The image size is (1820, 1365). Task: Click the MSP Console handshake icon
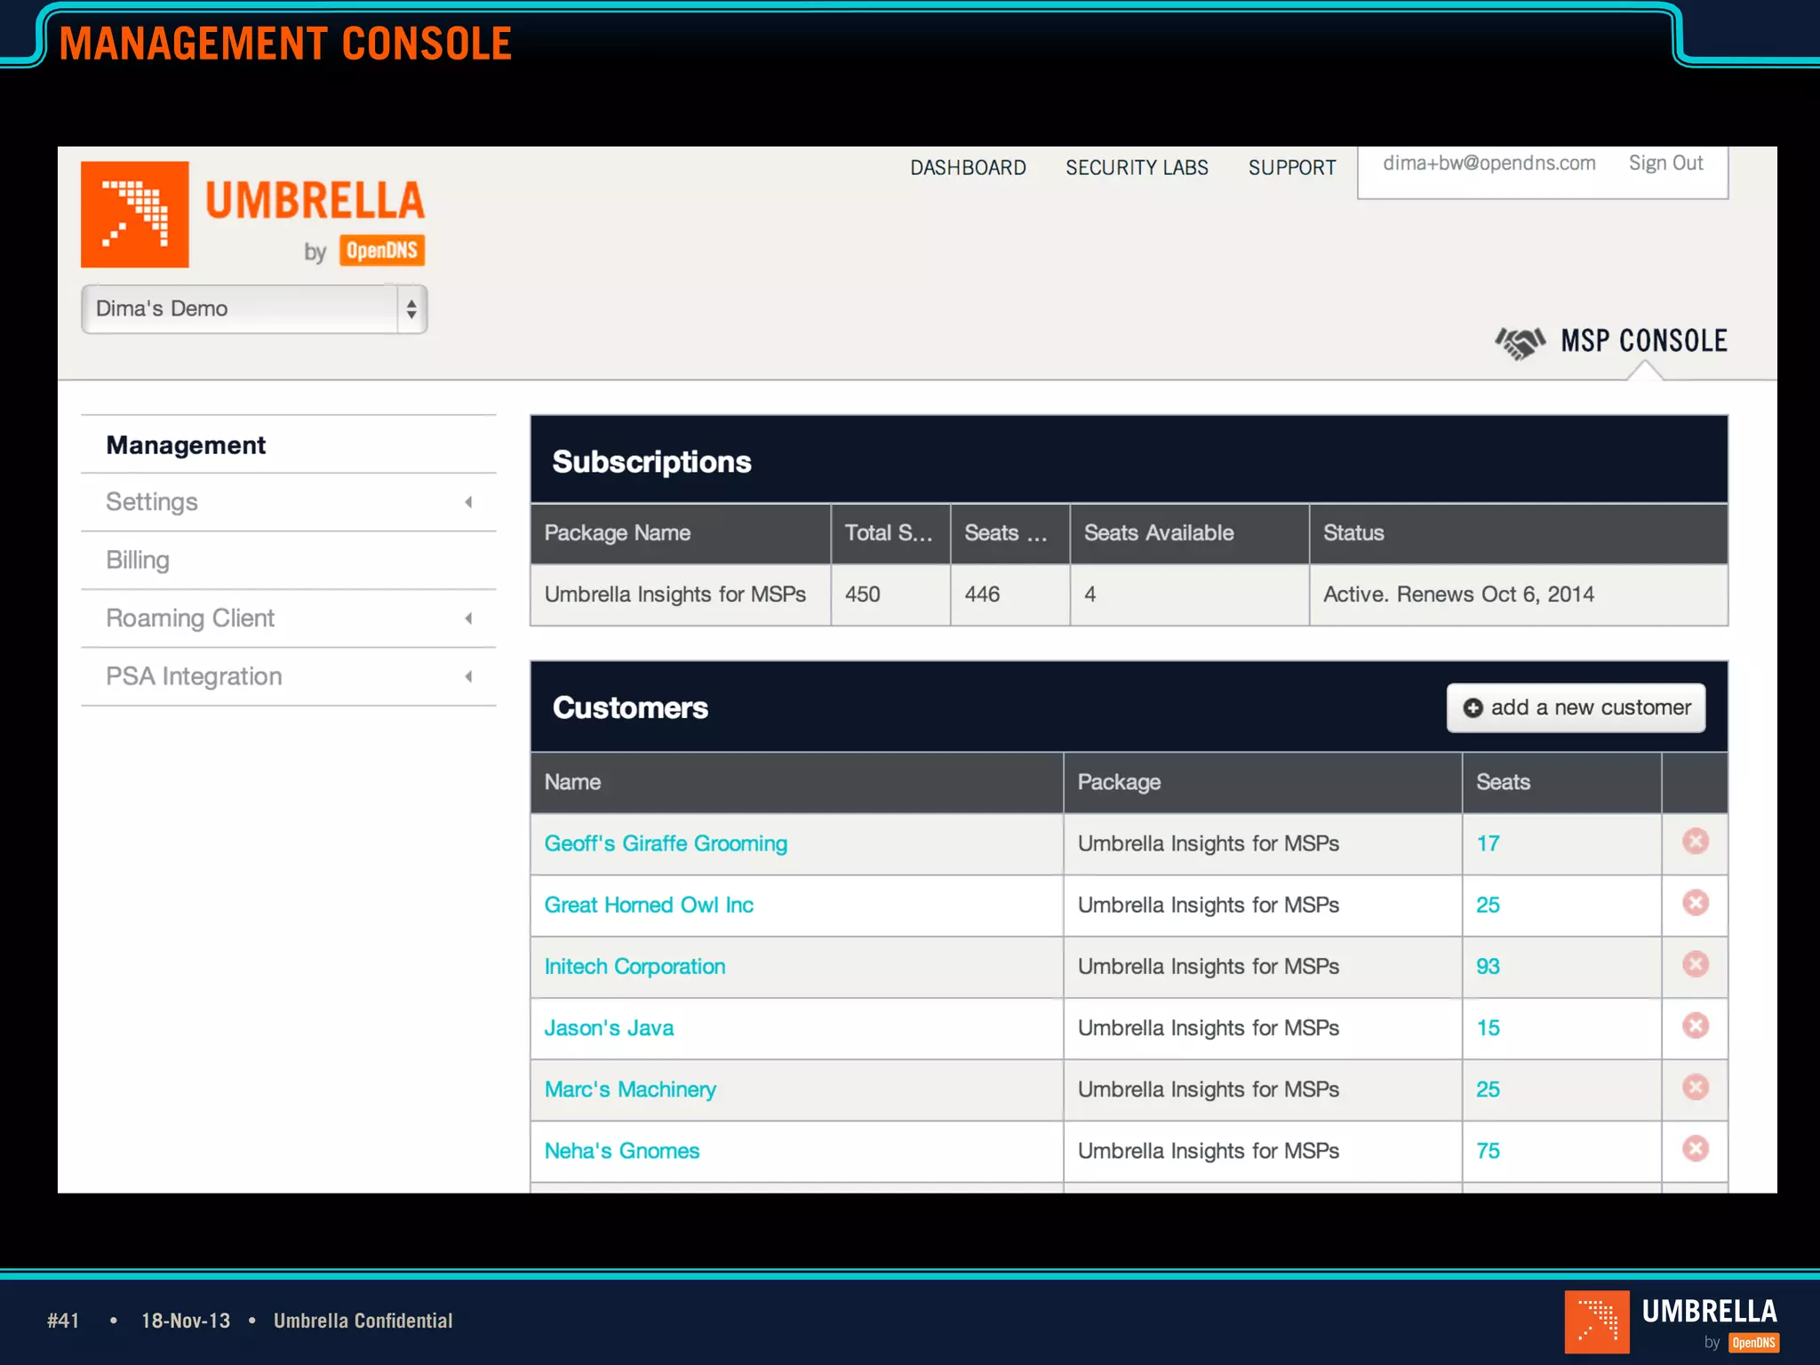point(1520,342)
